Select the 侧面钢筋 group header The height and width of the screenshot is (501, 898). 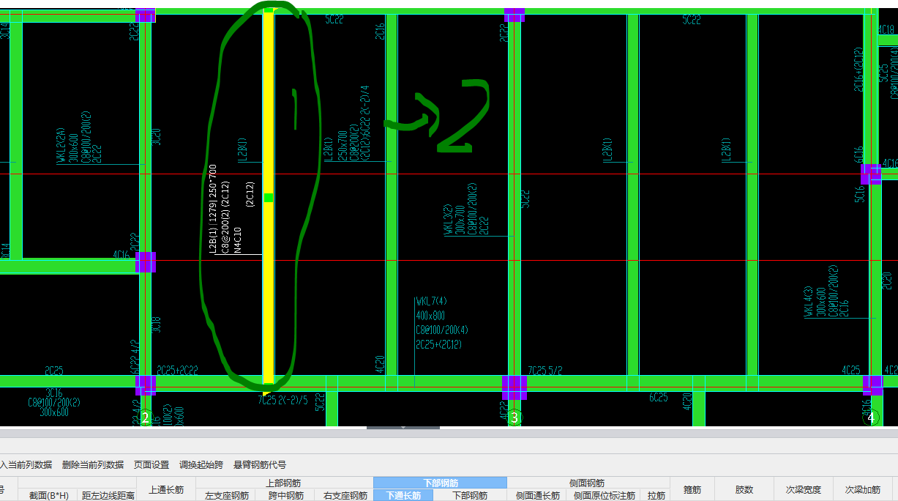click(587, 483)
